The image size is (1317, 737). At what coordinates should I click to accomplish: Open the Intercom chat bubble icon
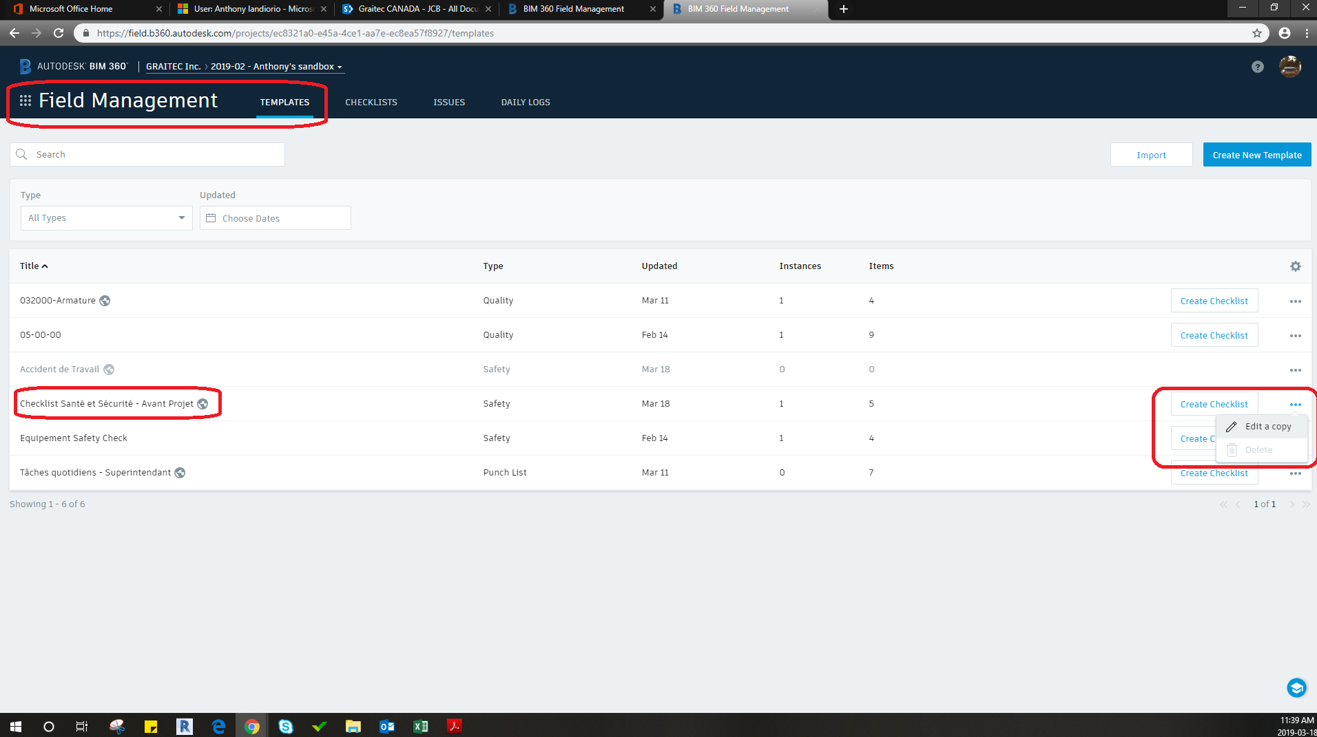[x=1296, y=687]
